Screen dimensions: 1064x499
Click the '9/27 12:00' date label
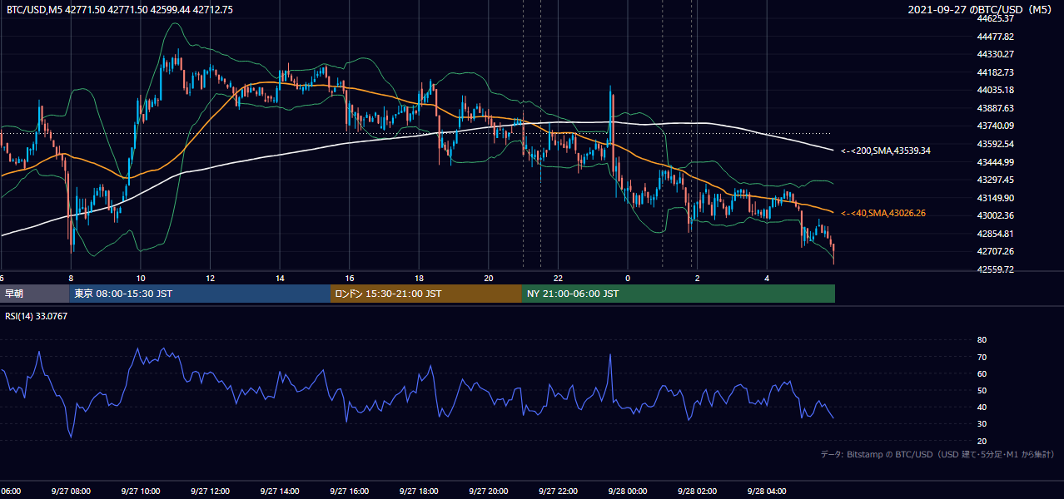(x=210, y=491)
